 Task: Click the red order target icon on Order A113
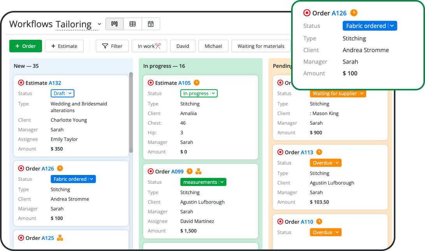point(281,152)
